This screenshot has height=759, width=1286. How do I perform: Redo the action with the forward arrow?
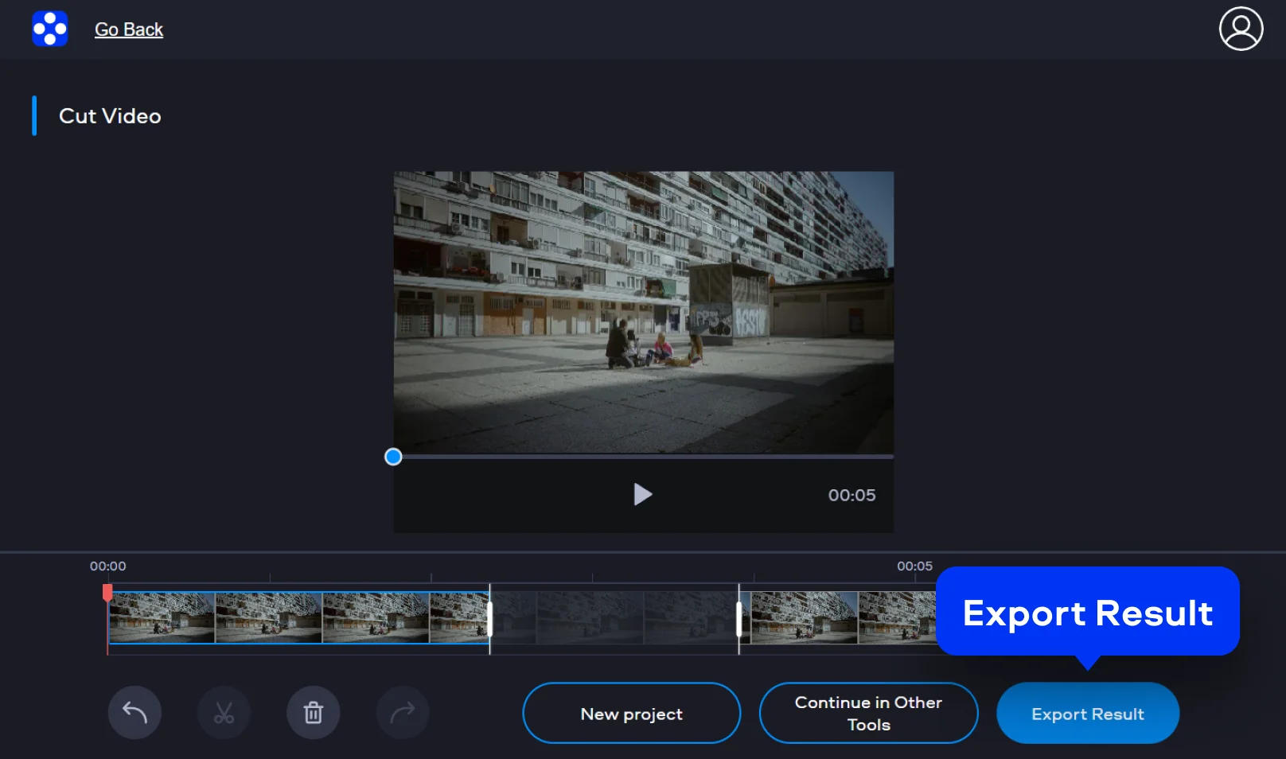click(x=403, y=713)
